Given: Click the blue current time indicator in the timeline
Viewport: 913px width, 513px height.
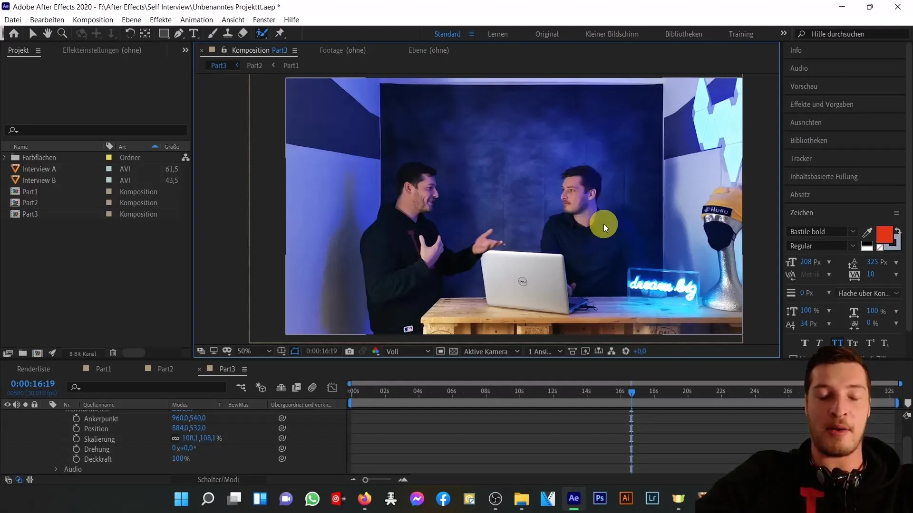Looking at the screenshot, I should (631, 393).
